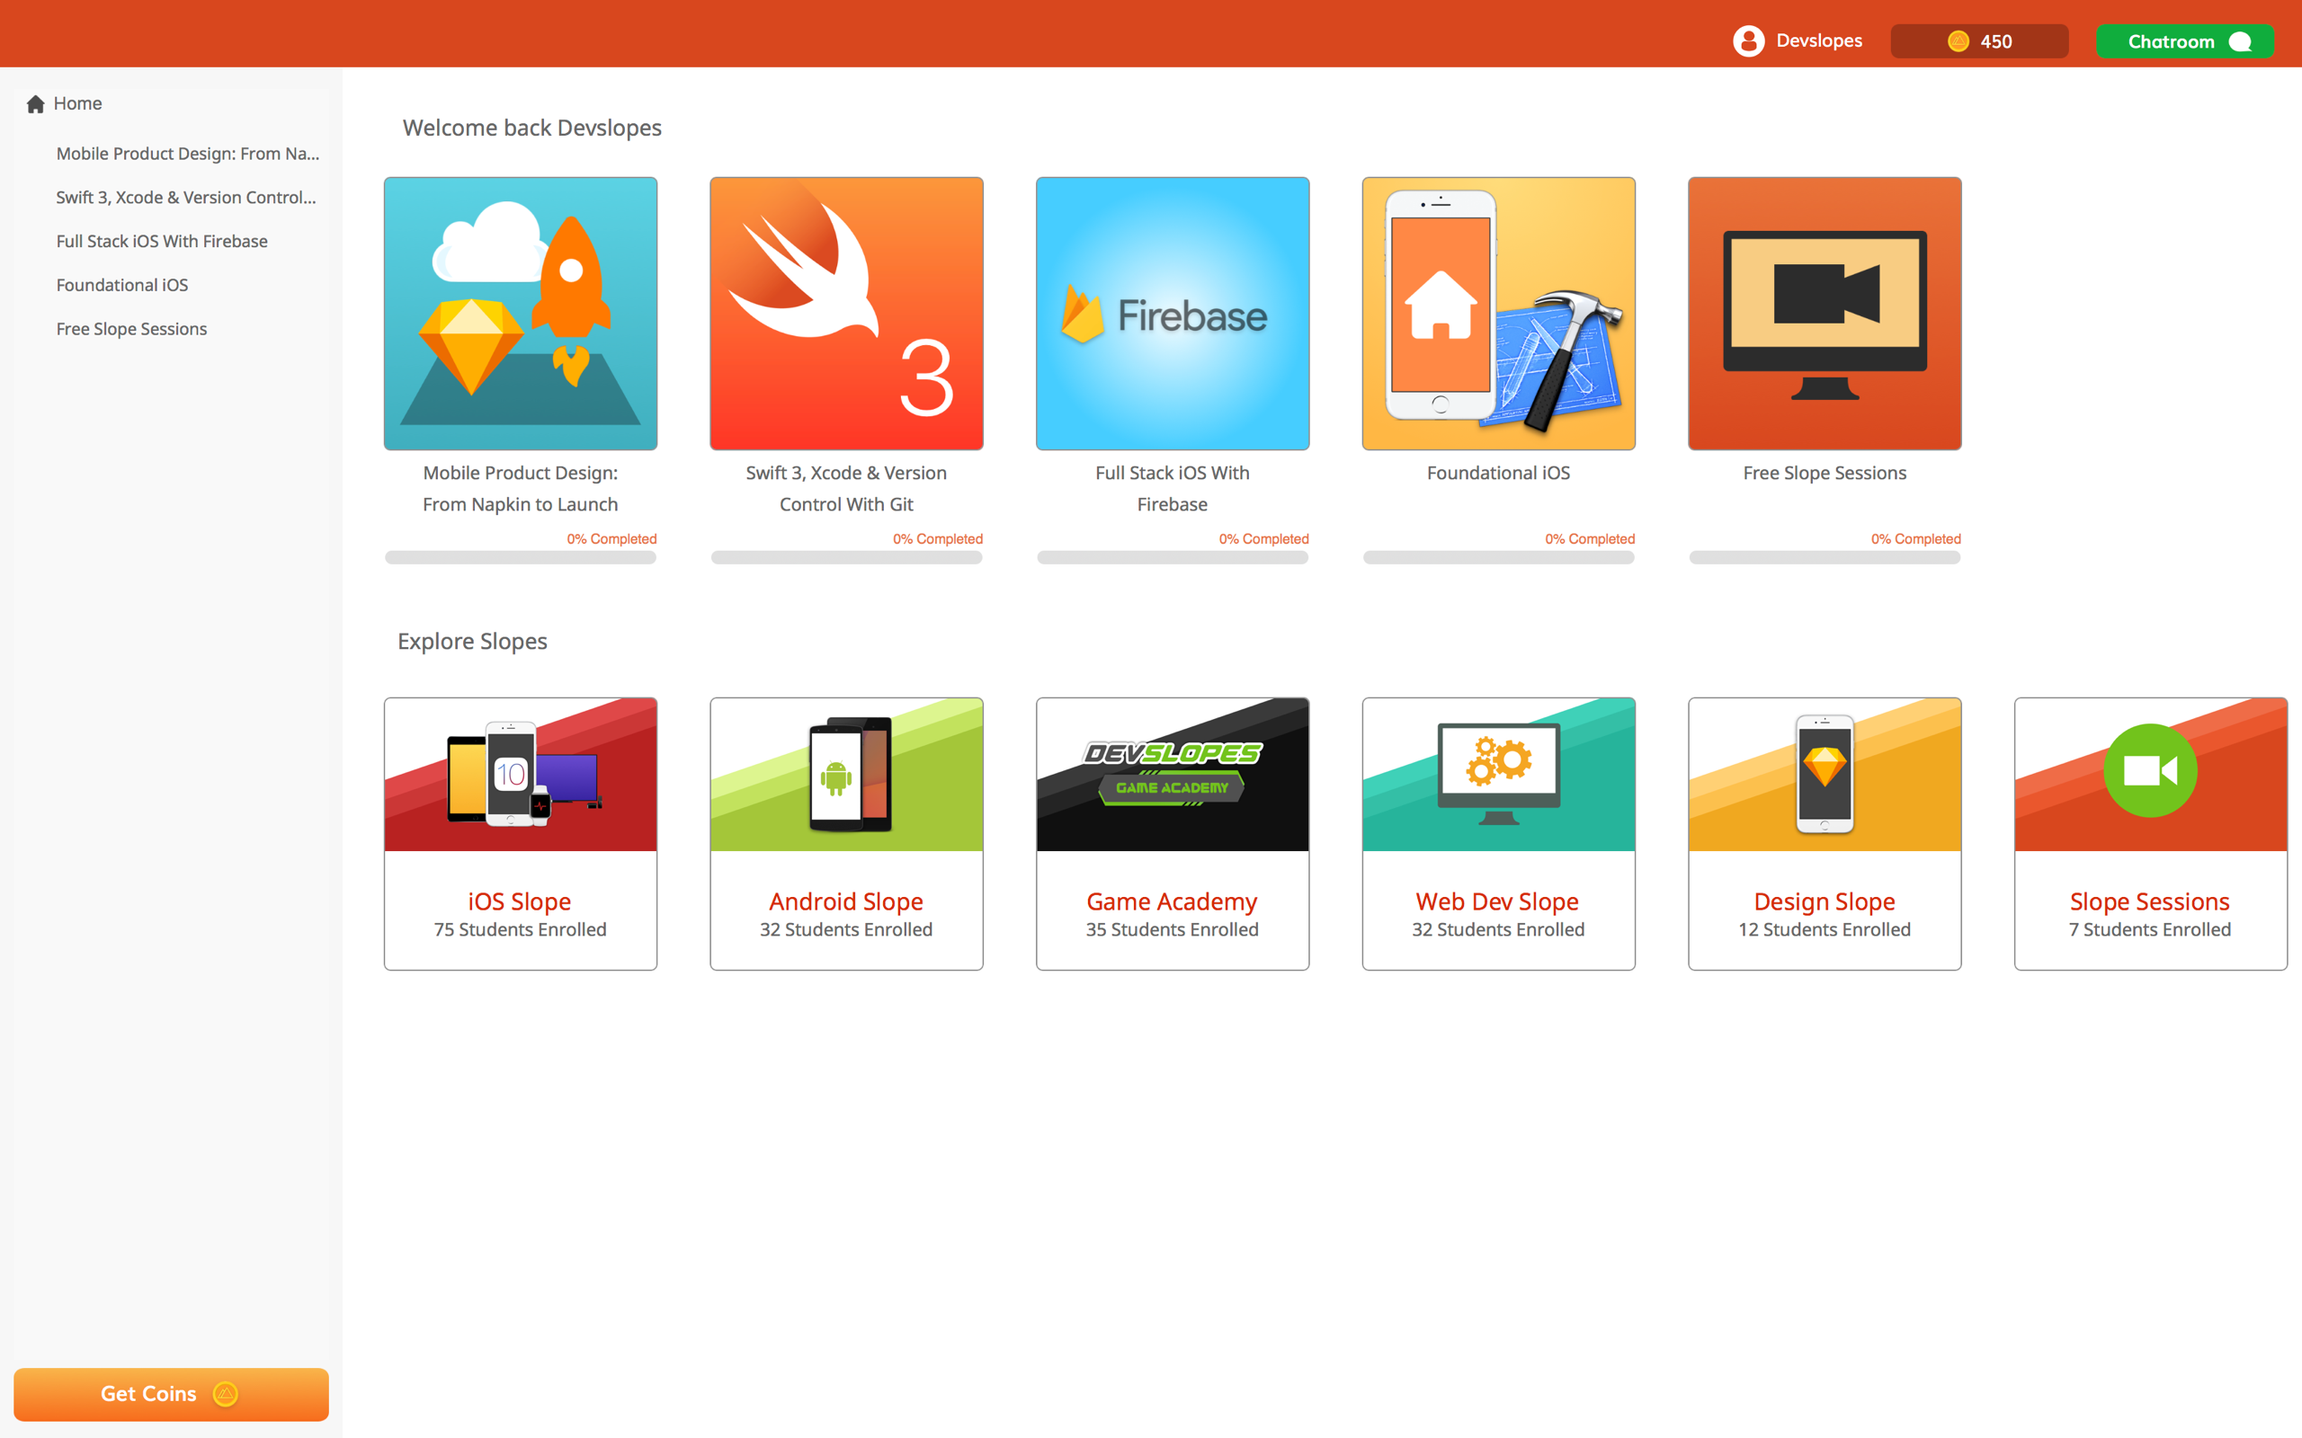Click the Game Academy title link
The image size is (2302, 1438).
(x=1172, y=901)
